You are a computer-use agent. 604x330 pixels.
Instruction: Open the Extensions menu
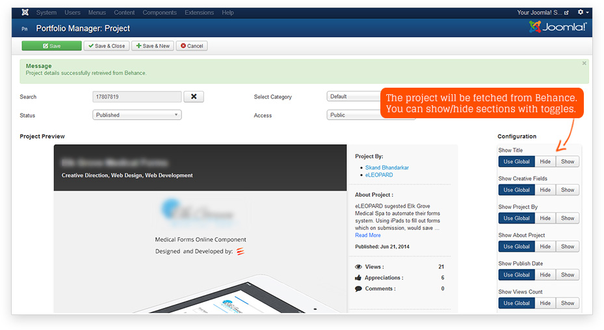[x=199, y=12]
